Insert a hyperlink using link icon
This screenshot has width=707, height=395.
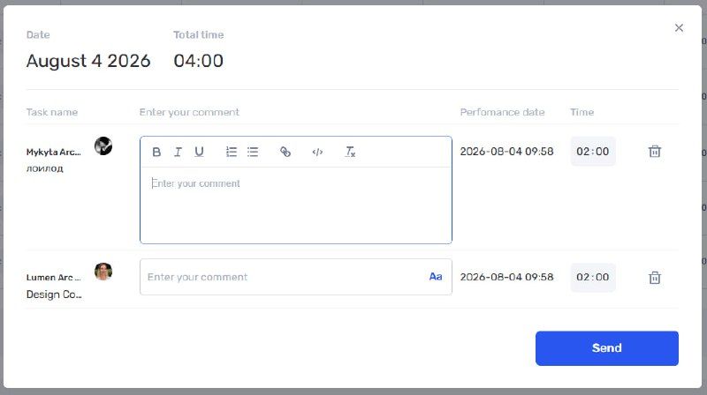click(285, 152)
